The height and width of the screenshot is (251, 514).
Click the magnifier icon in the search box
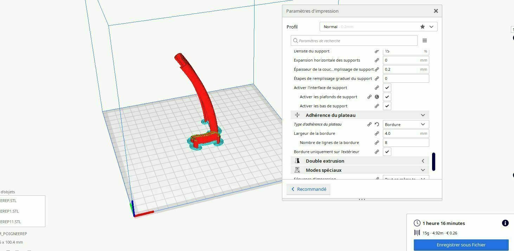pos(295,40)
